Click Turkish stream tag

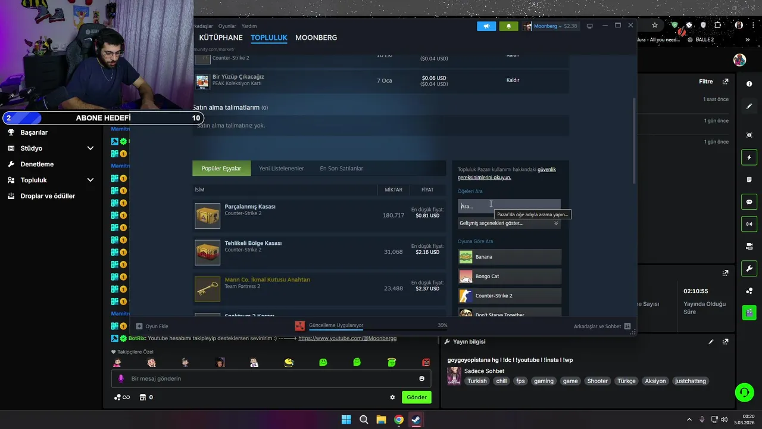point(477,381)
